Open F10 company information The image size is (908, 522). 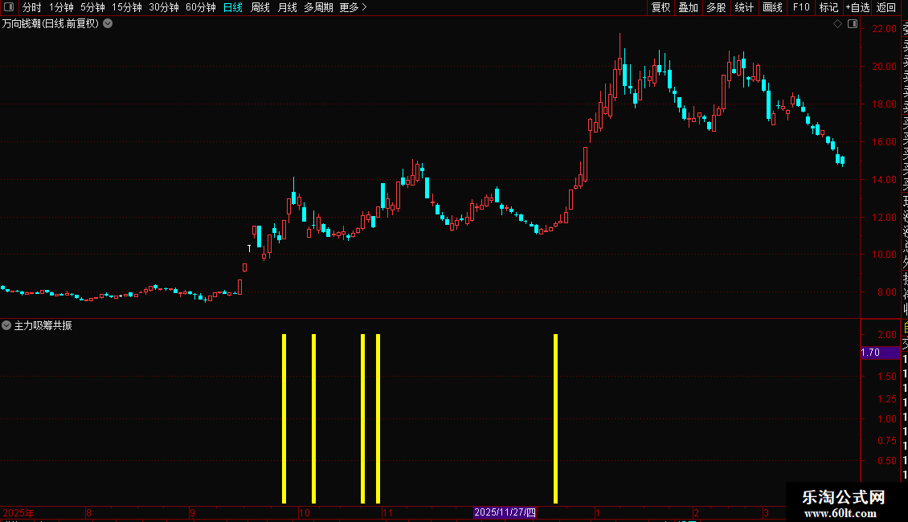tap(801, 7)
